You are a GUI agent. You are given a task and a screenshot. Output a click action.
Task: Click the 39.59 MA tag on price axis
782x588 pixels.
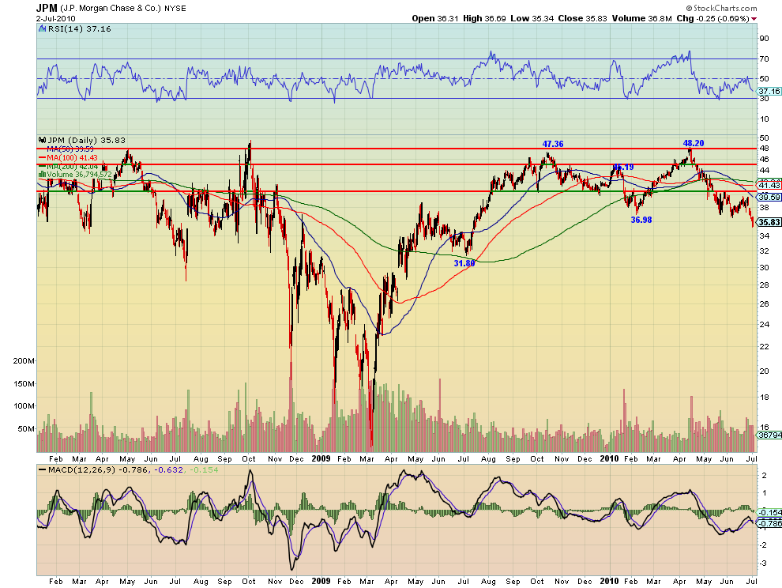click(x=769, y=197)
